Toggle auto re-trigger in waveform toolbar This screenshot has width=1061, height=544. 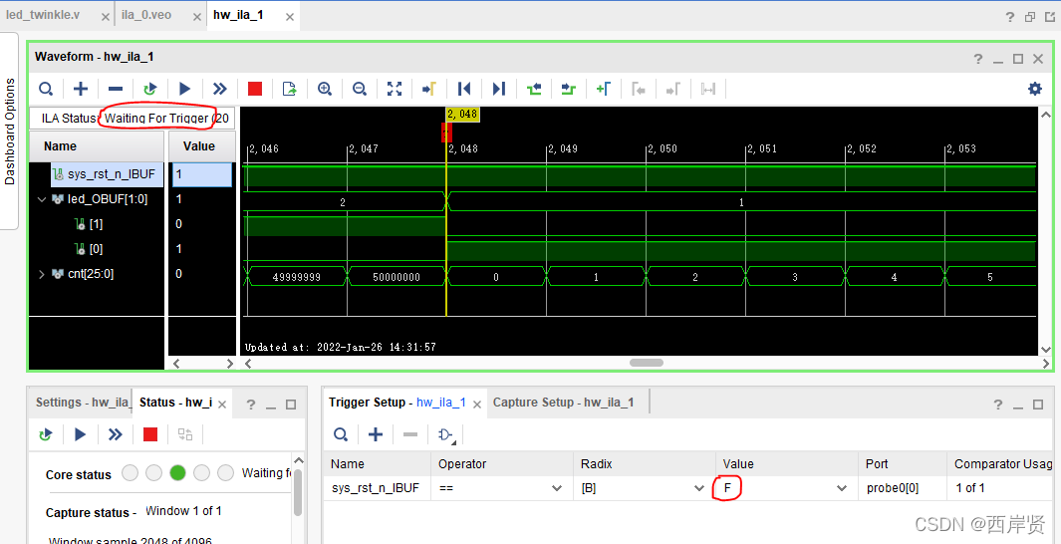point(150,89)
